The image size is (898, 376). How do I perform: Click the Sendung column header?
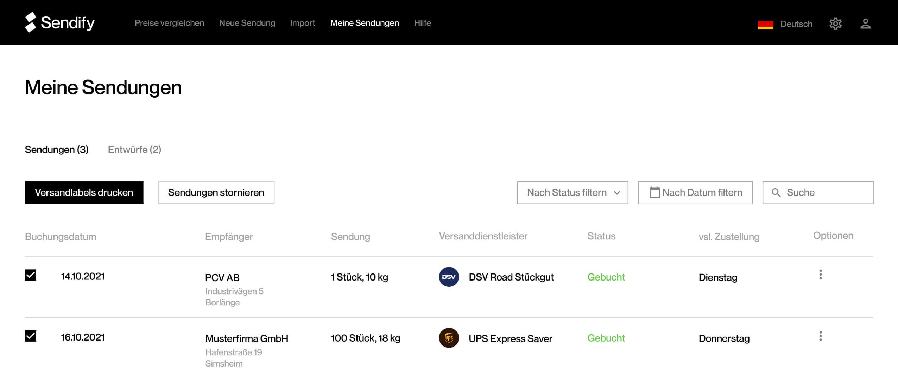tap(350, 237)
